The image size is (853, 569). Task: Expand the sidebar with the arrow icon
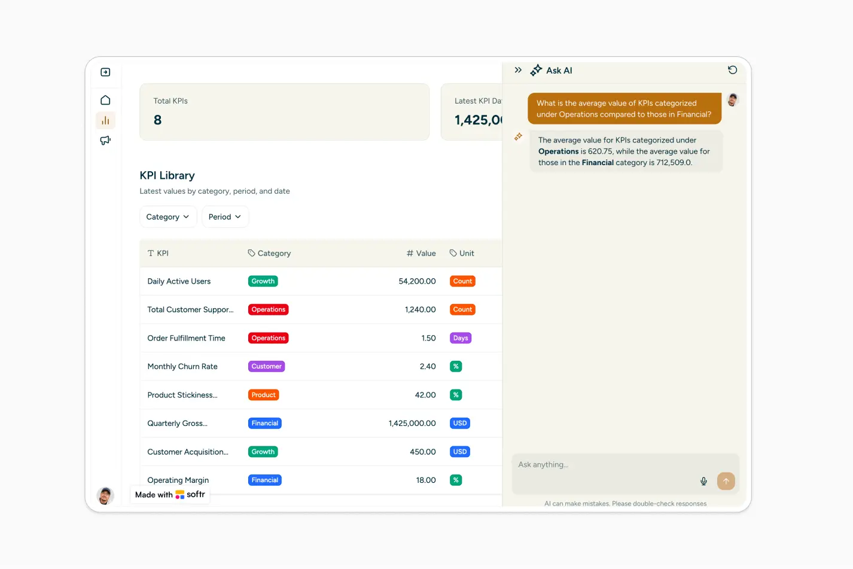click(x=105, y=72)
